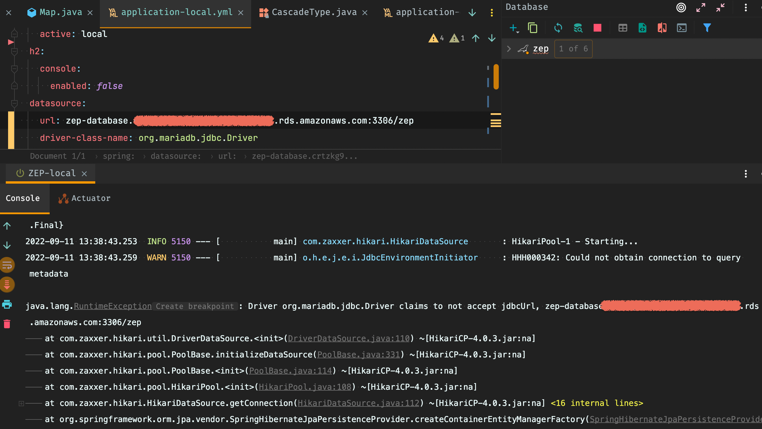Close the Map.java tab
This screenshot has height=429, width=762.
pyautogui.click(x=90, y=13)
